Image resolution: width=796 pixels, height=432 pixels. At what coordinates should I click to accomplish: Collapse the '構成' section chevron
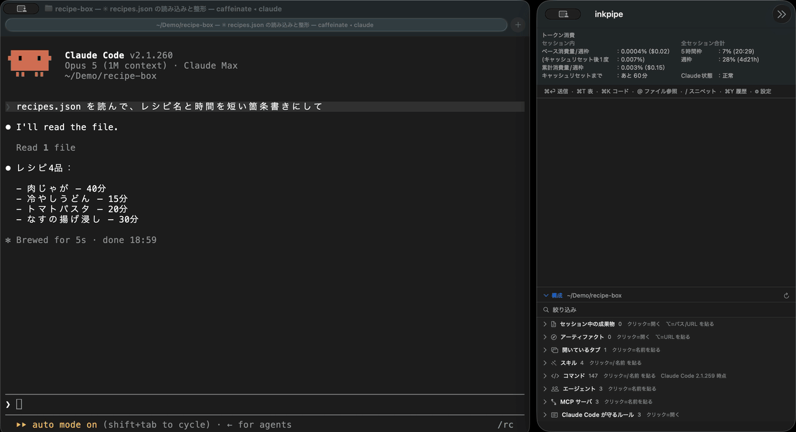546,296
